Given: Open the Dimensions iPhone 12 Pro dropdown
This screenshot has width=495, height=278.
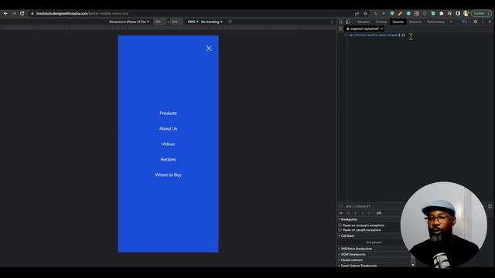Looking at the screenshot, I should click(x=129, y=22).
